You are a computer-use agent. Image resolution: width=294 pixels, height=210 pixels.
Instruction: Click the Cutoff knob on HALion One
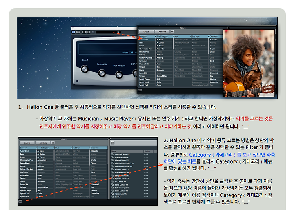[85, 69]
